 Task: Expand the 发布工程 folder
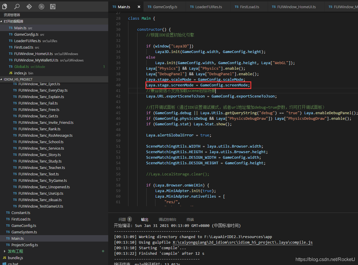[54, 251]
